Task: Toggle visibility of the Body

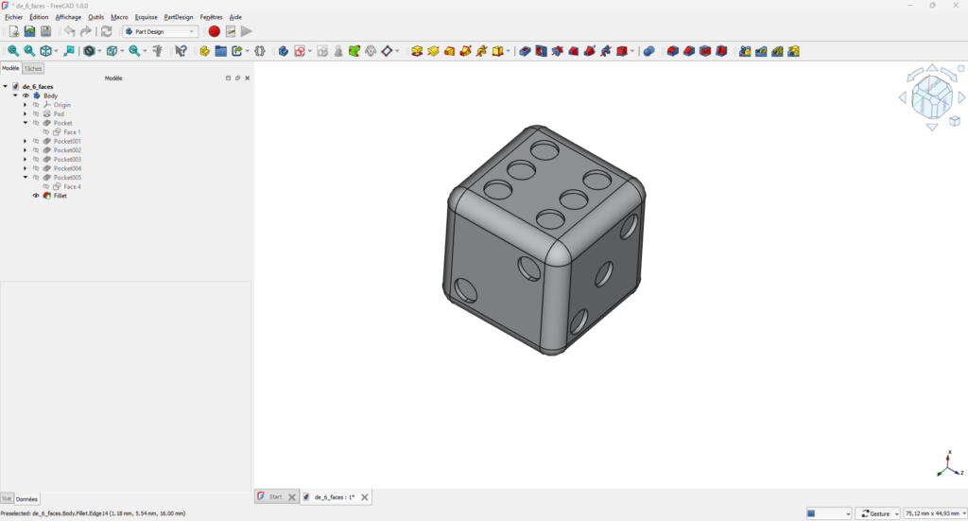Action: [x=26, y=96]
